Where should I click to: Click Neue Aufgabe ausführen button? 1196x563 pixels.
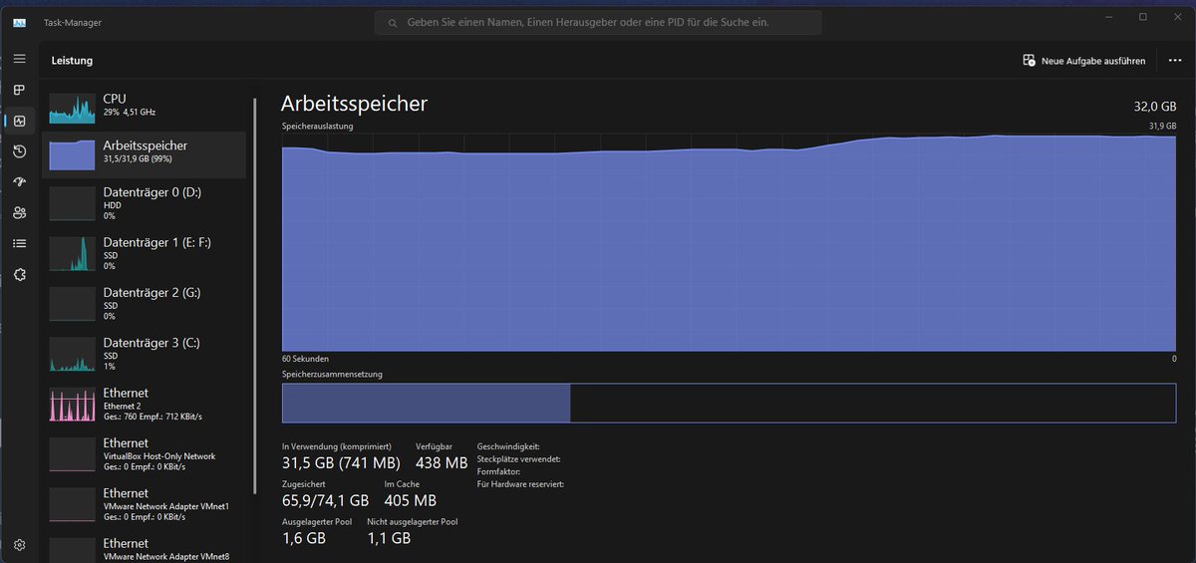[1084, 61]
